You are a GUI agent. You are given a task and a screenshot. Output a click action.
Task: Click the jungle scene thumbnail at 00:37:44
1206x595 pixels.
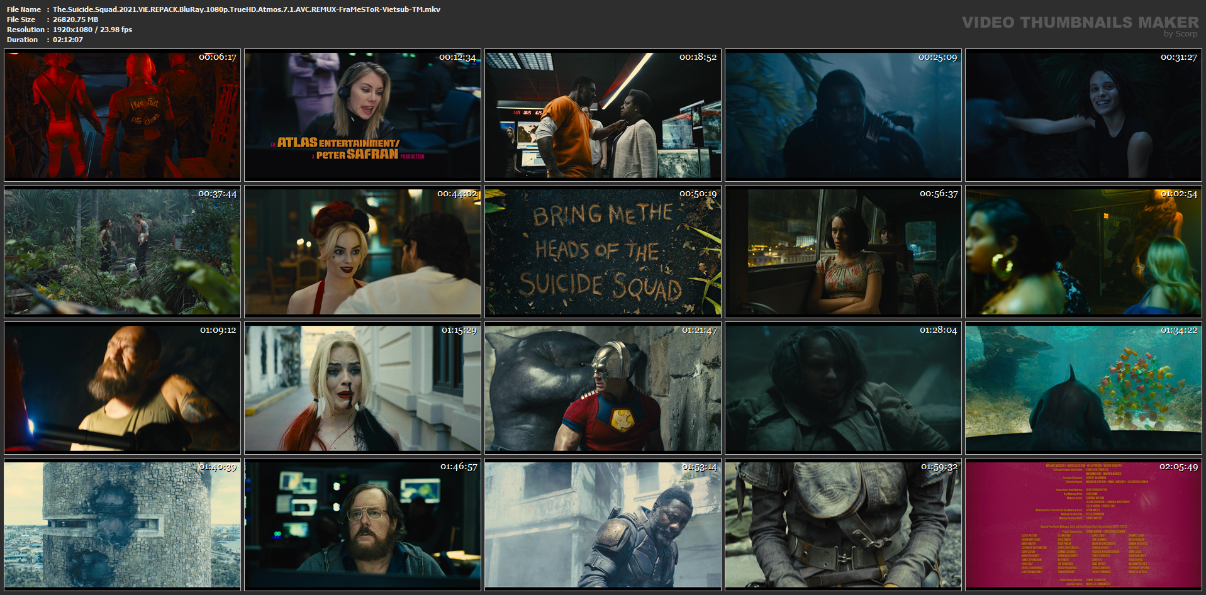pos(122,252)
